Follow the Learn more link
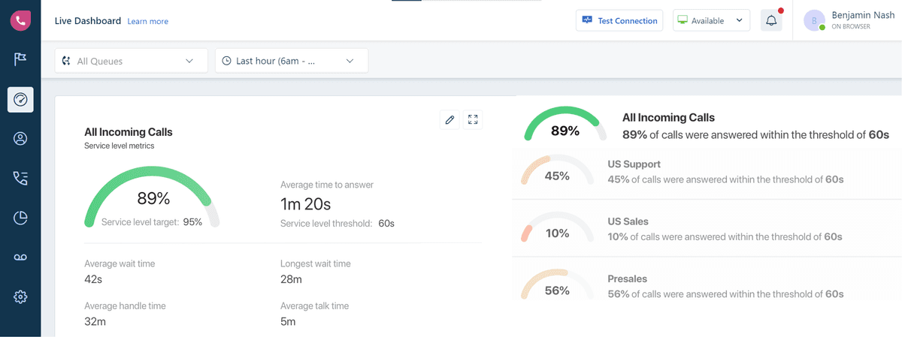This screenshot has height=337, width=902. (148, 22)
